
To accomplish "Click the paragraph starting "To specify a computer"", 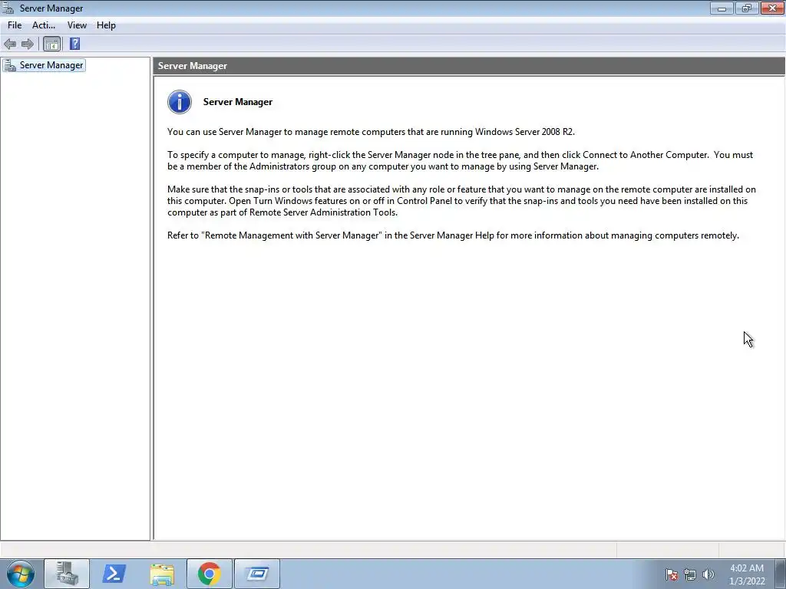I will [461, 161].
